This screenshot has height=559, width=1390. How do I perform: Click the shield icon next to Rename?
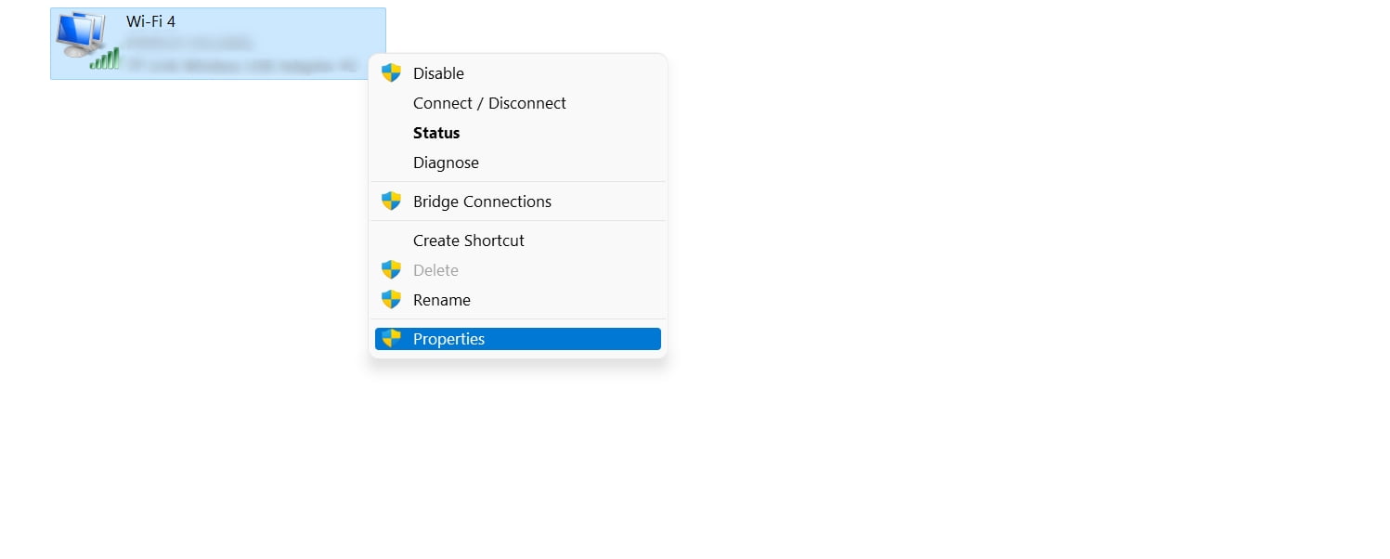pos(391,299)
